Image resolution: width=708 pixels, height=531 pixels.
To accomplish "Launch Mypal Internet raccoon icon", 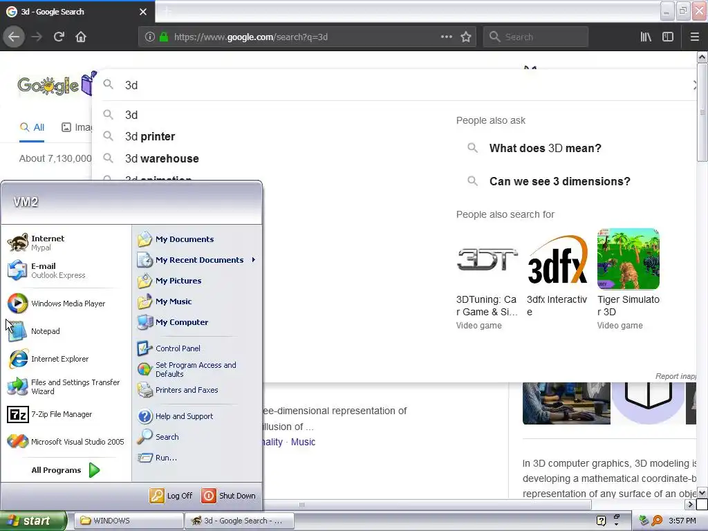I will click(x=17, y=243).
